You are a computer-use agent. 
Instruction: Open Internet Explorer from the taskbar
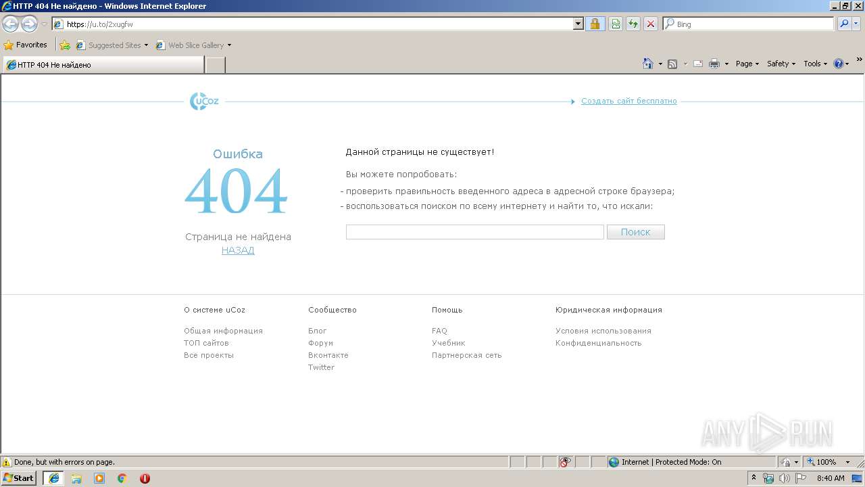point(54,478)
